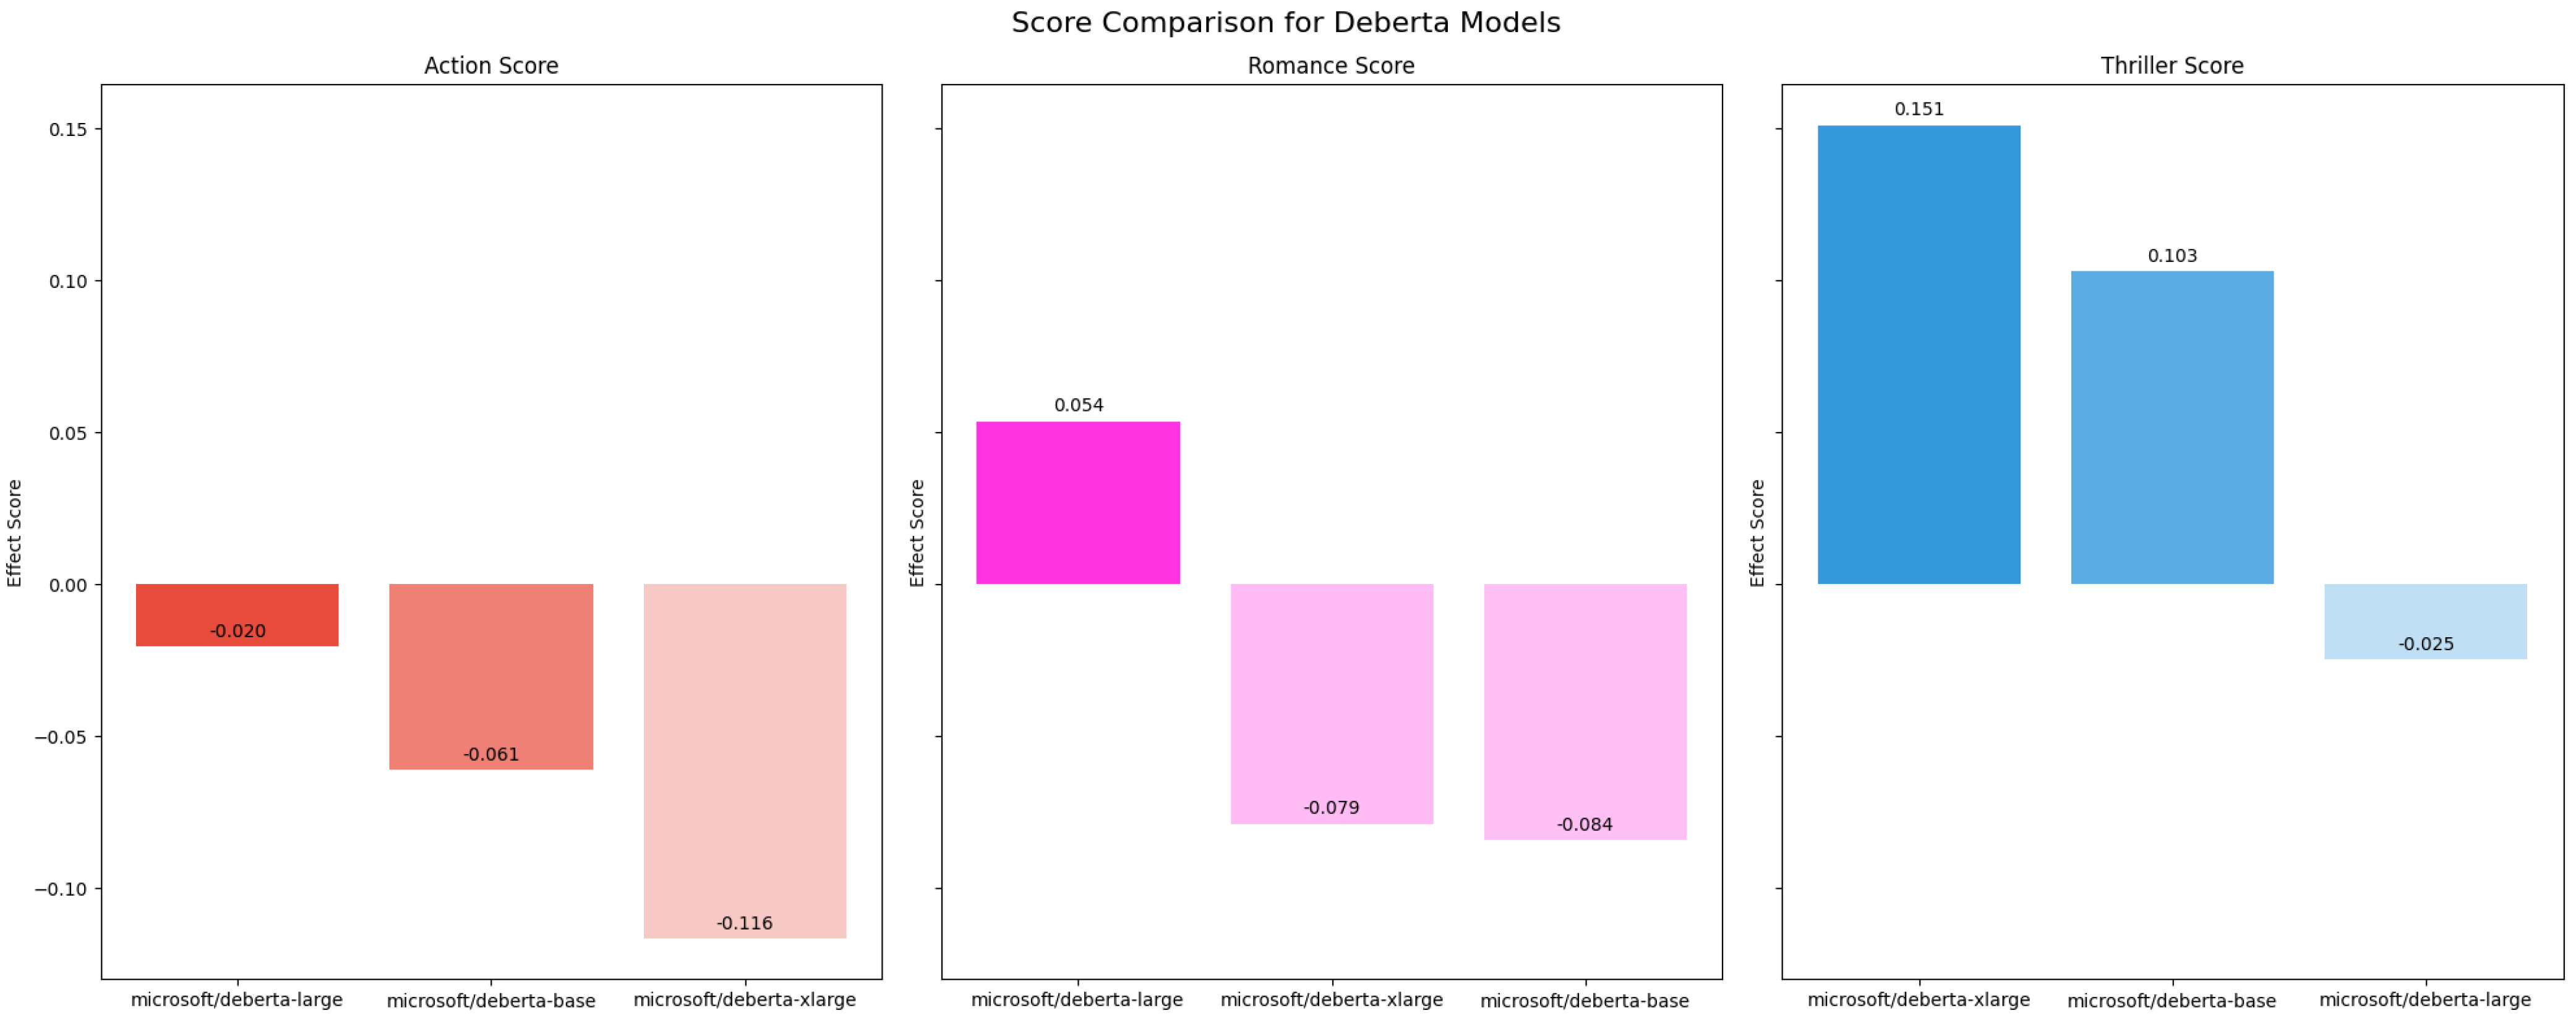Click the 'Action Score' subplot title

[491, 66]
